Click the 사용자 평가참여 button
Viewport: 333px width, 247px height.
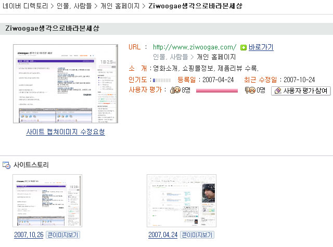coord(301,91)
